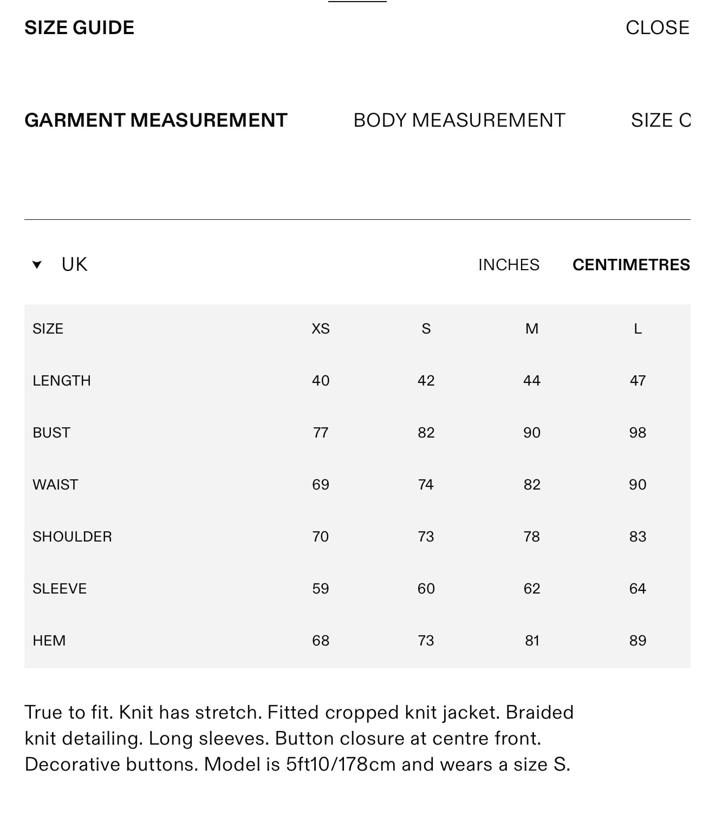Click the WAIST row label
This screenshot has width=715, height=834.
click(x=55, y=485)
